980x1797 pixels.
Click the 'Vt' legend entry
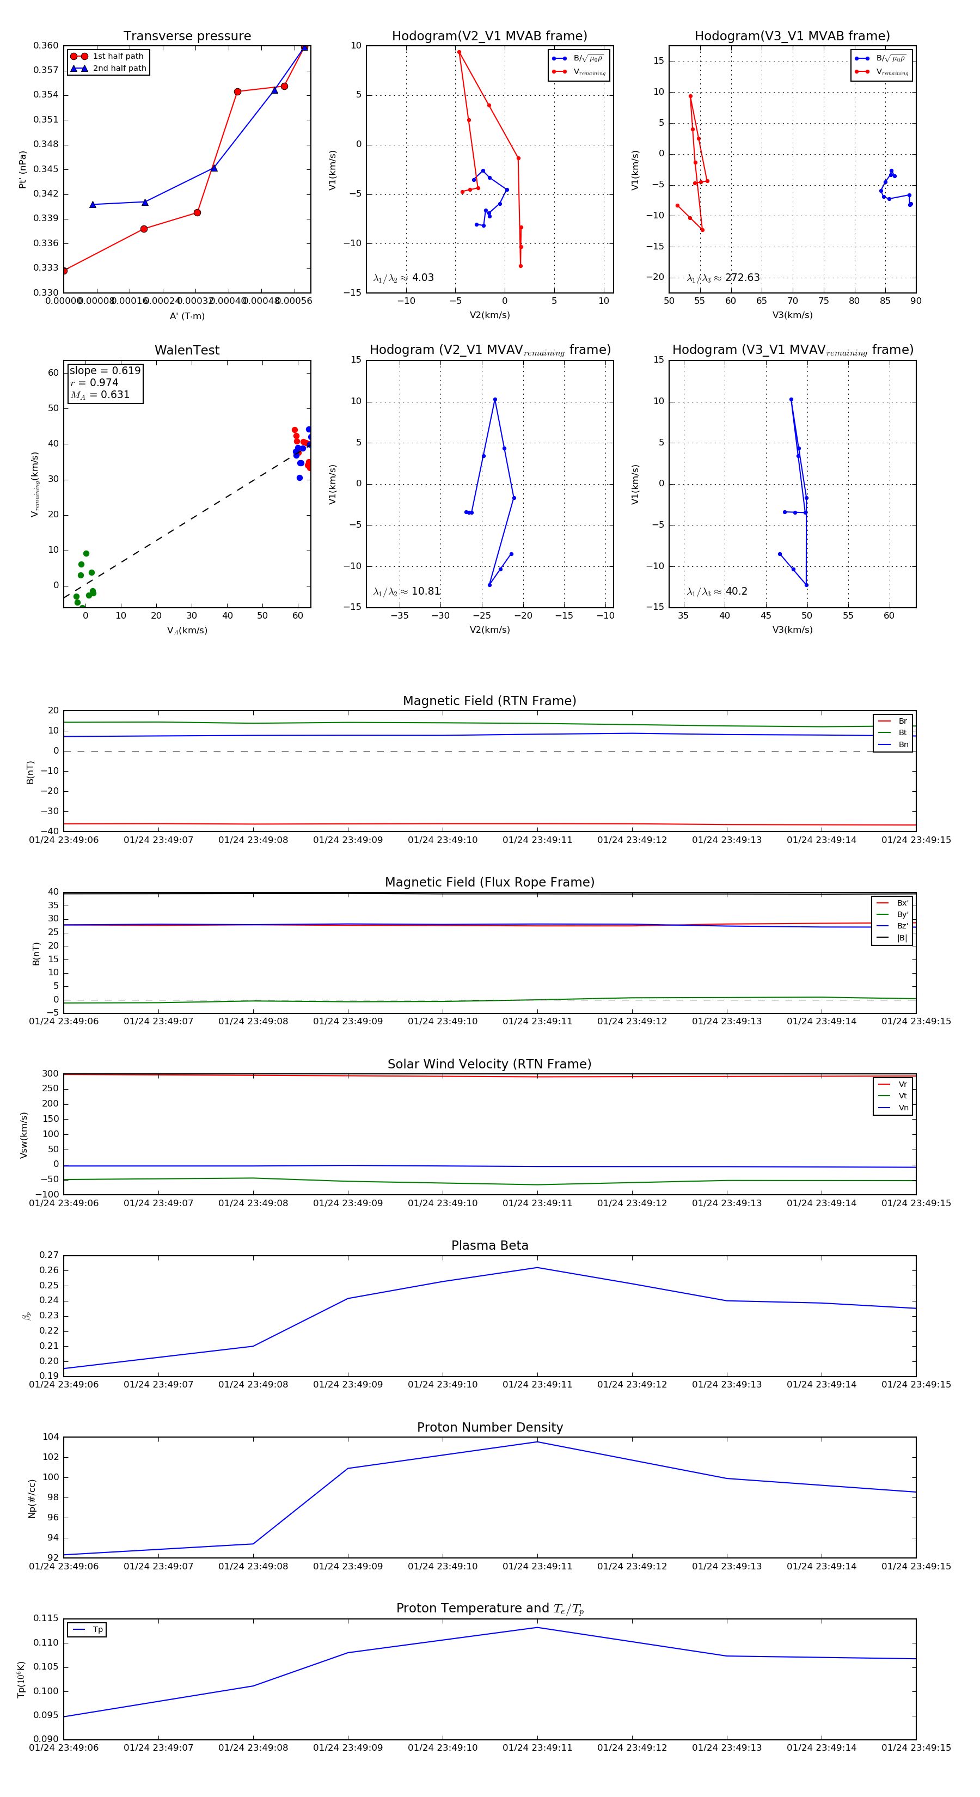tap(893, 1096)
